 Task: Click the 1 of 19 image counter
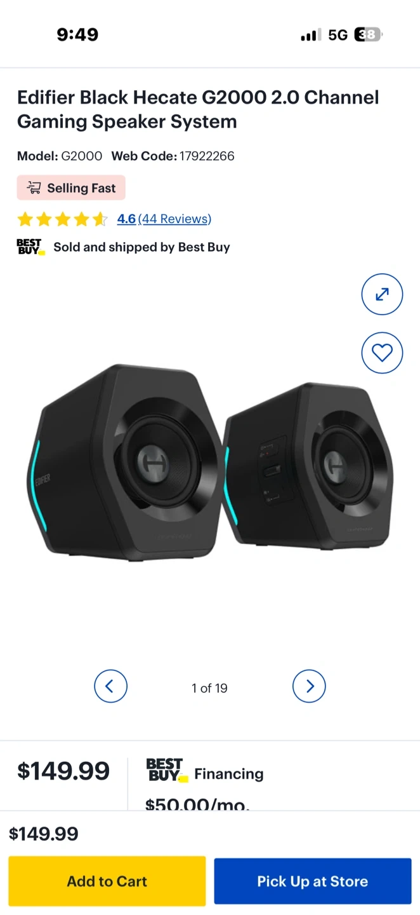pyautogui.click(x=209, y=688)
